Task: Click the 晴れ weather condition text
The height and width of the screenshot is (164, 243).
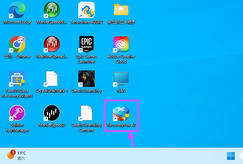Action: tap(21, 158)
